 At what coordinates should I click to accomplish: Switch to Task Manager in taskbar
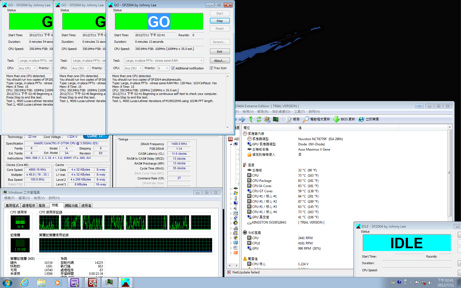[x=109, y=283]
